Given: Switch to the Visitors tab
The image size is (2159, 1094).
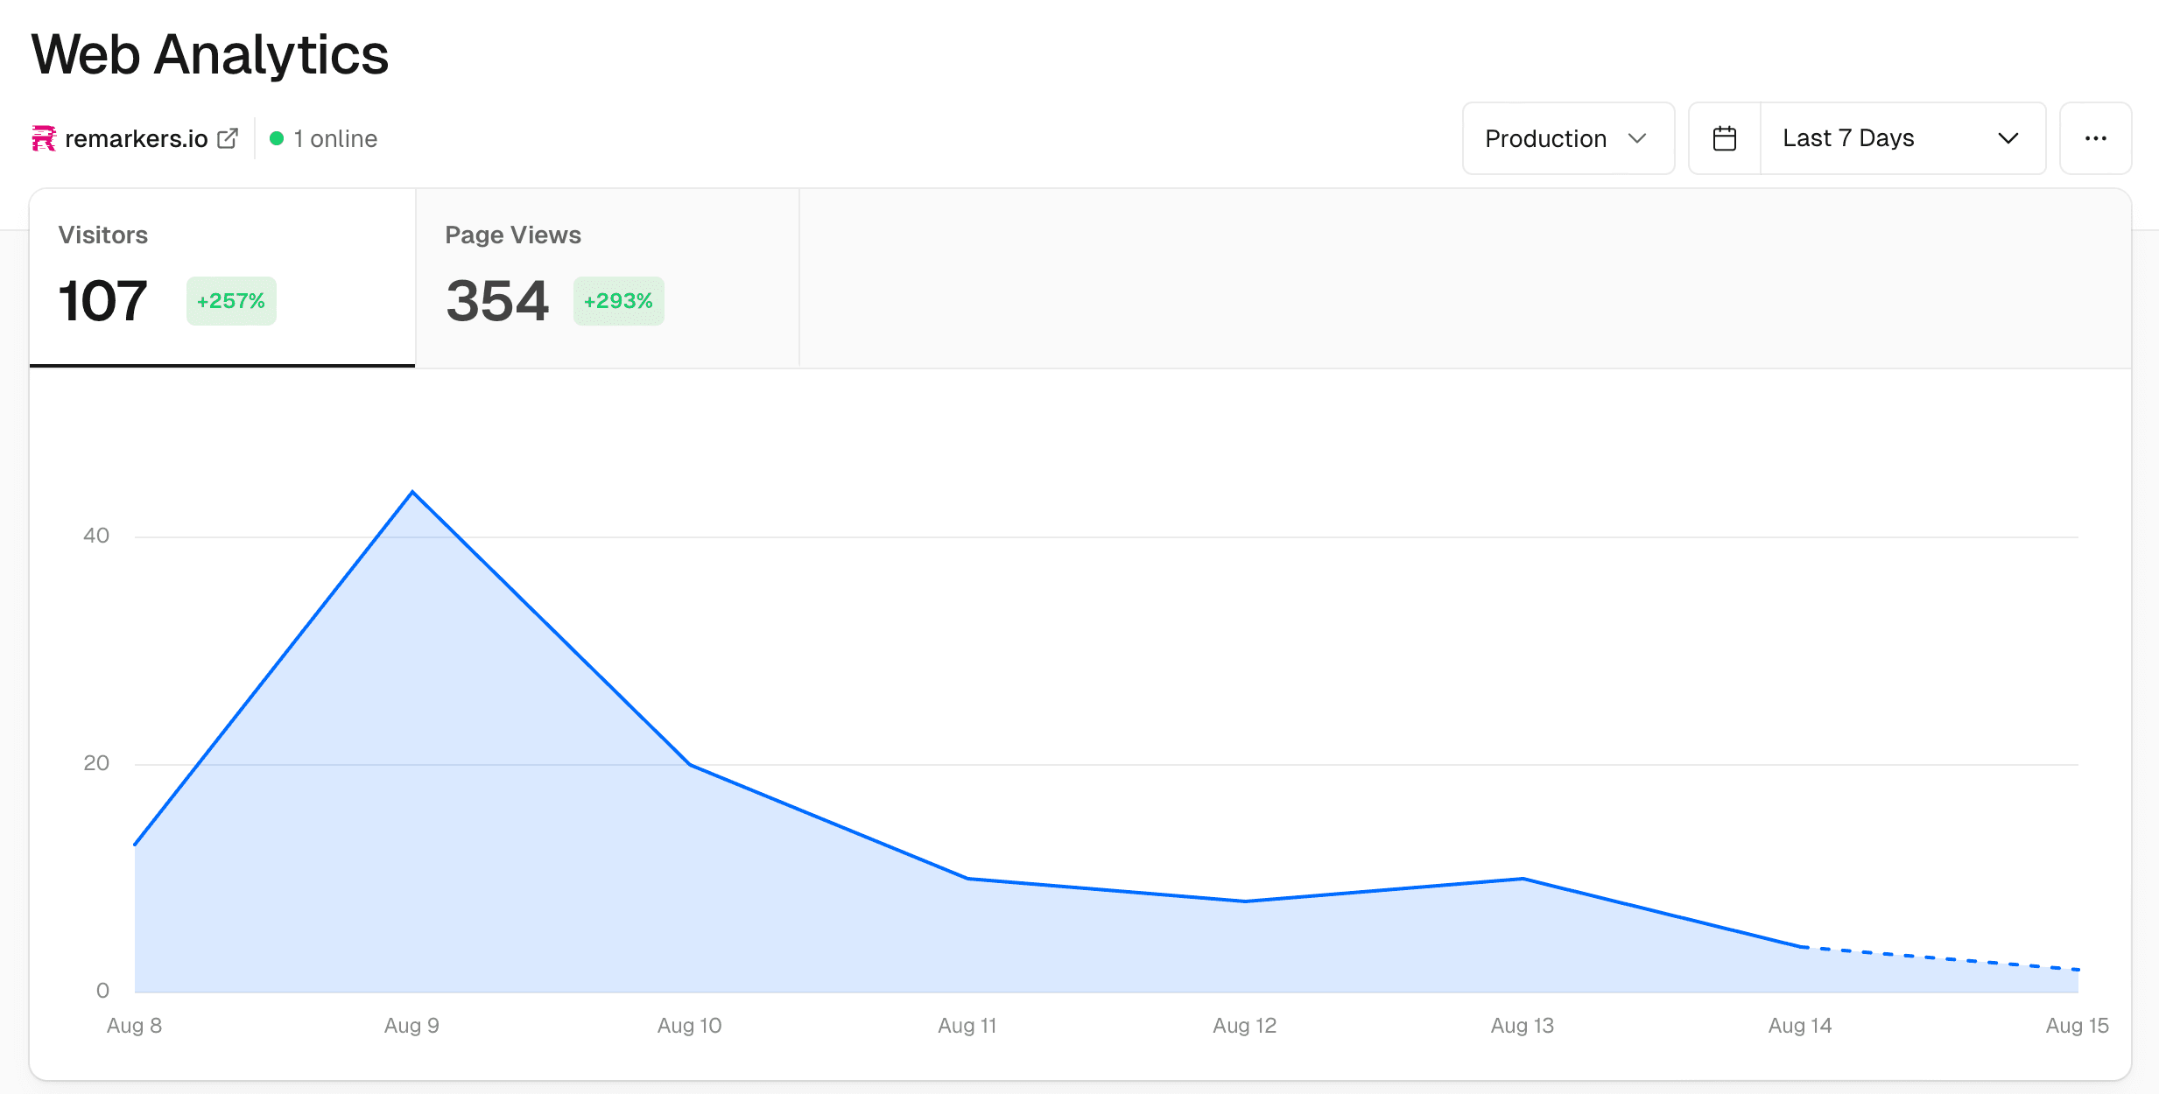Looking at the screenshot, I should tap(222, 277).
